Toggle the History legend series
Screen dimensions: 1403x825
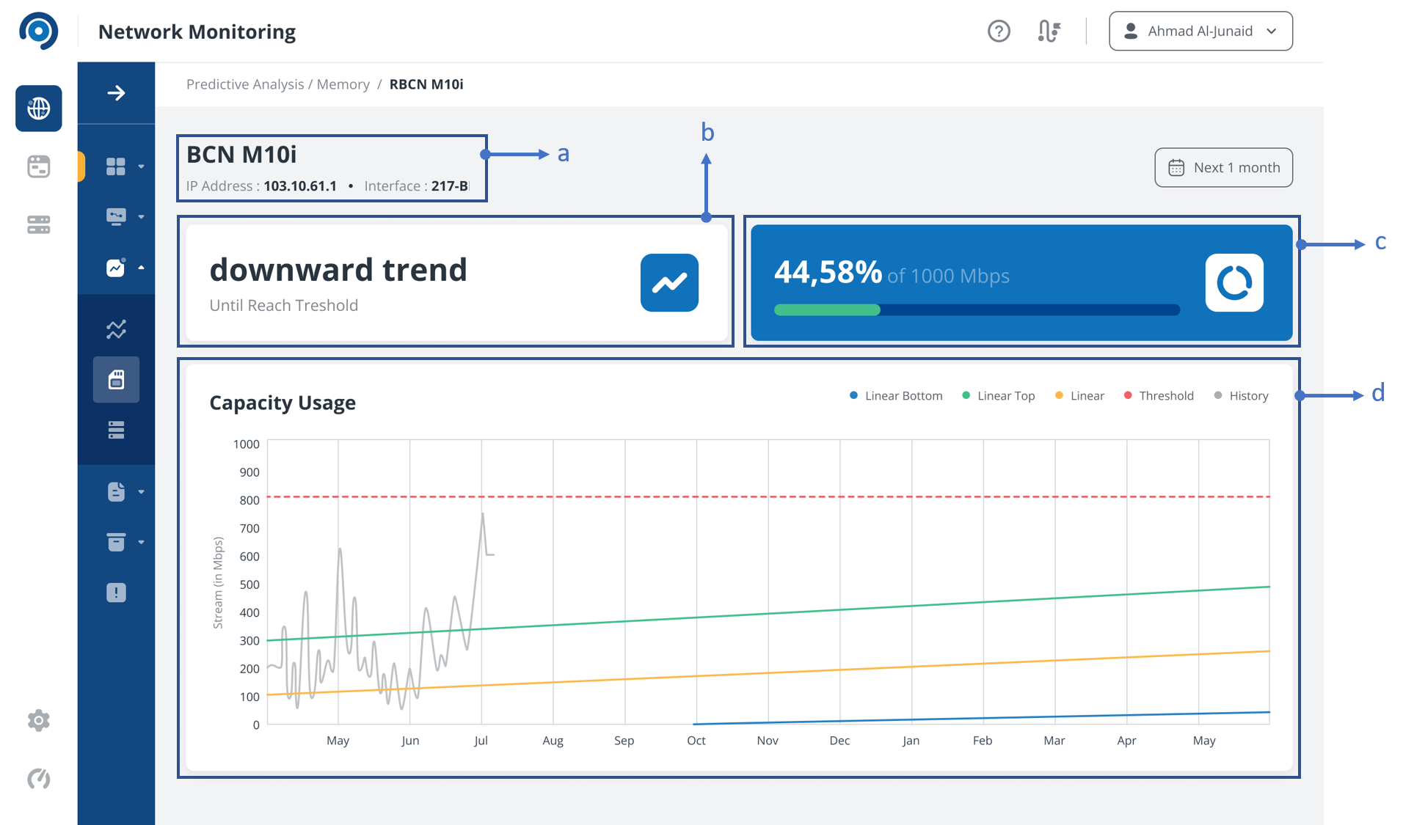[1241, 396]
